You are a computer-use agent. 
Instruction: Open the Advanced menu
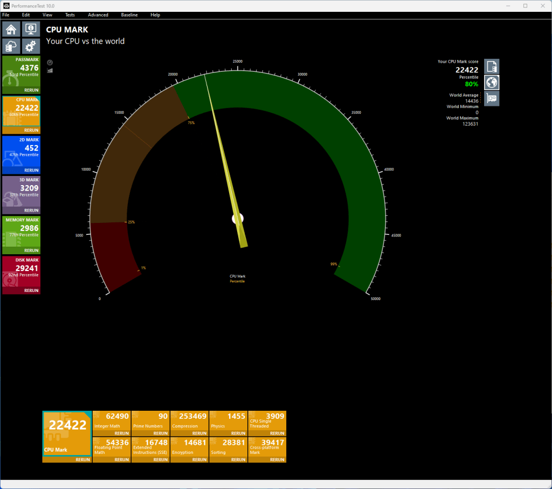coord(98,15)
